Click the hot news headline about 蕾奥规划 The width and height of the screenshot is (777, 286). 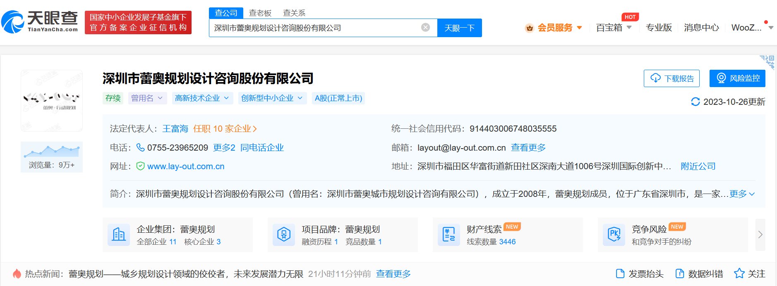(x=186, y=274)
